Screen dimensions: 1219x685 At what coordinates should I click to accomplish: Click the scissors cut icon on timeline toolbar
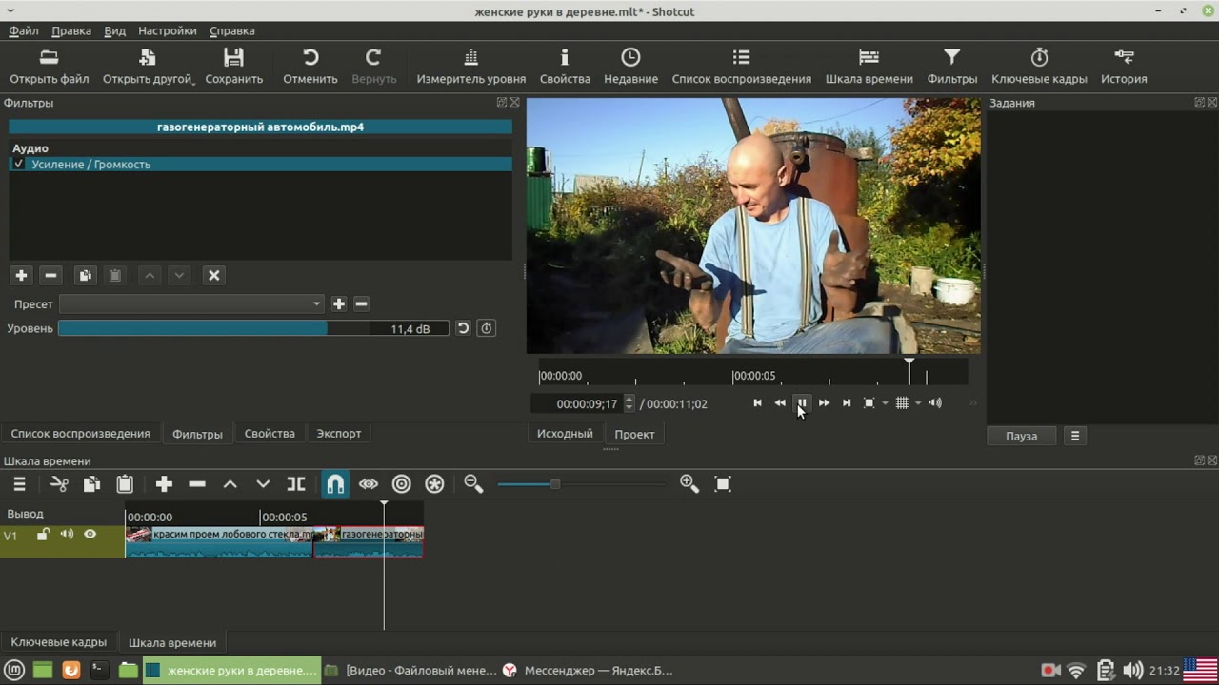click(x=59, y=484)
